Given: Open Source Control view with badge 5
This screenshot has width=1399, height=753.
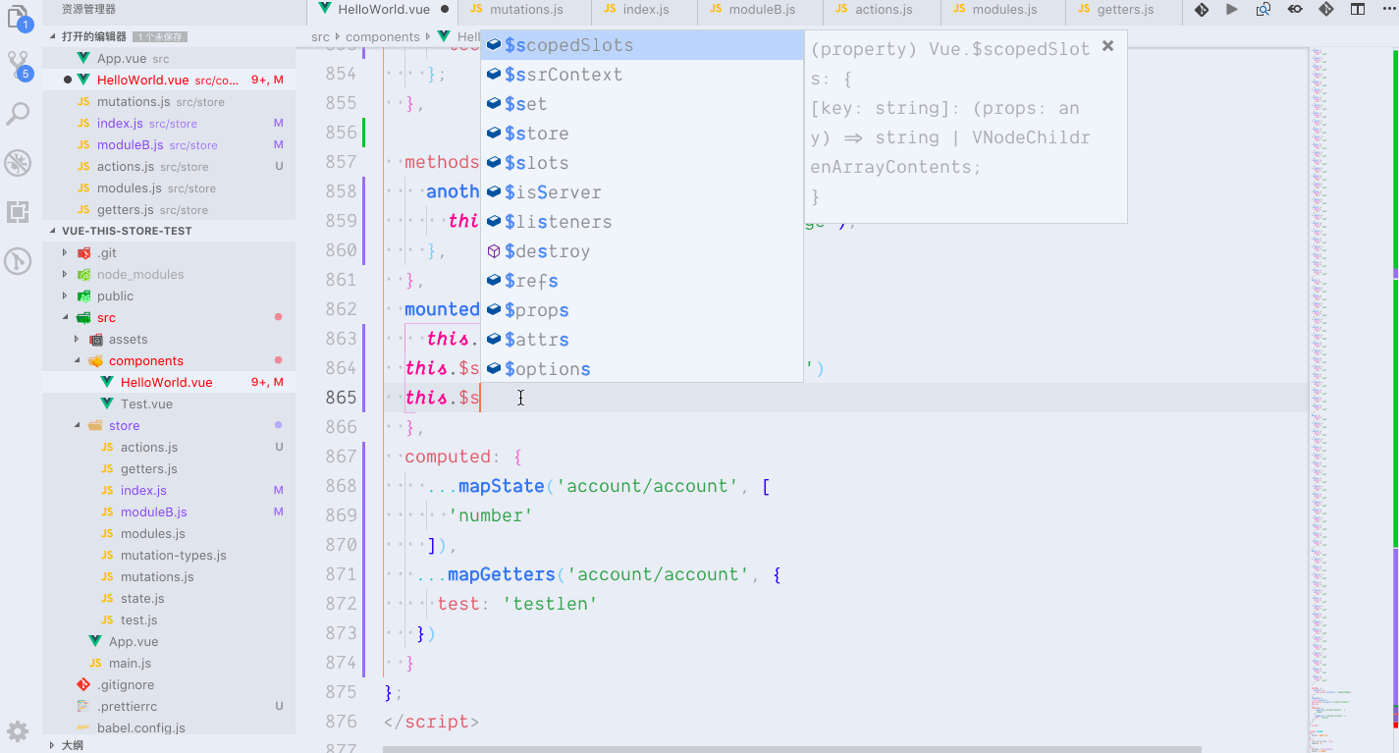Looking at the screenshot, I should click(x=19, y=65).
